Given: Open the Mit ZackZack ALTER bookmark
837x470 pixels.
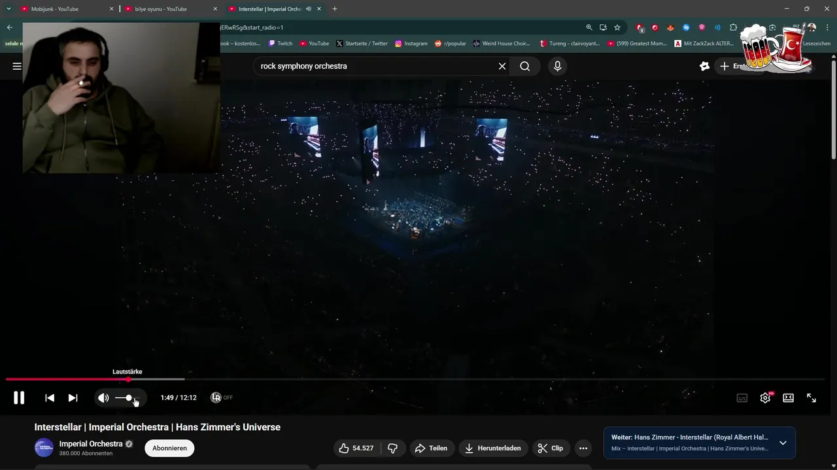Looking at the screenshot, I should pos(704,44).
